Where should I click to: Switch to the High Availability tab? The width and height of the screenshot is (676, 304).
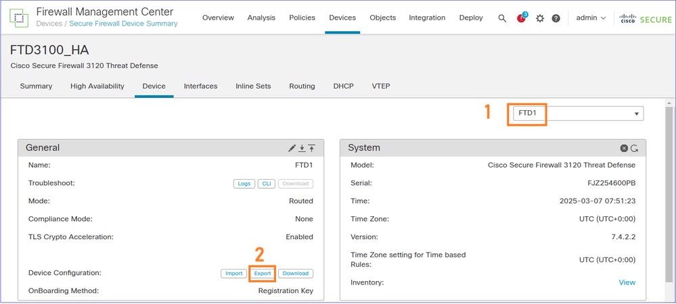pos(97,86)
